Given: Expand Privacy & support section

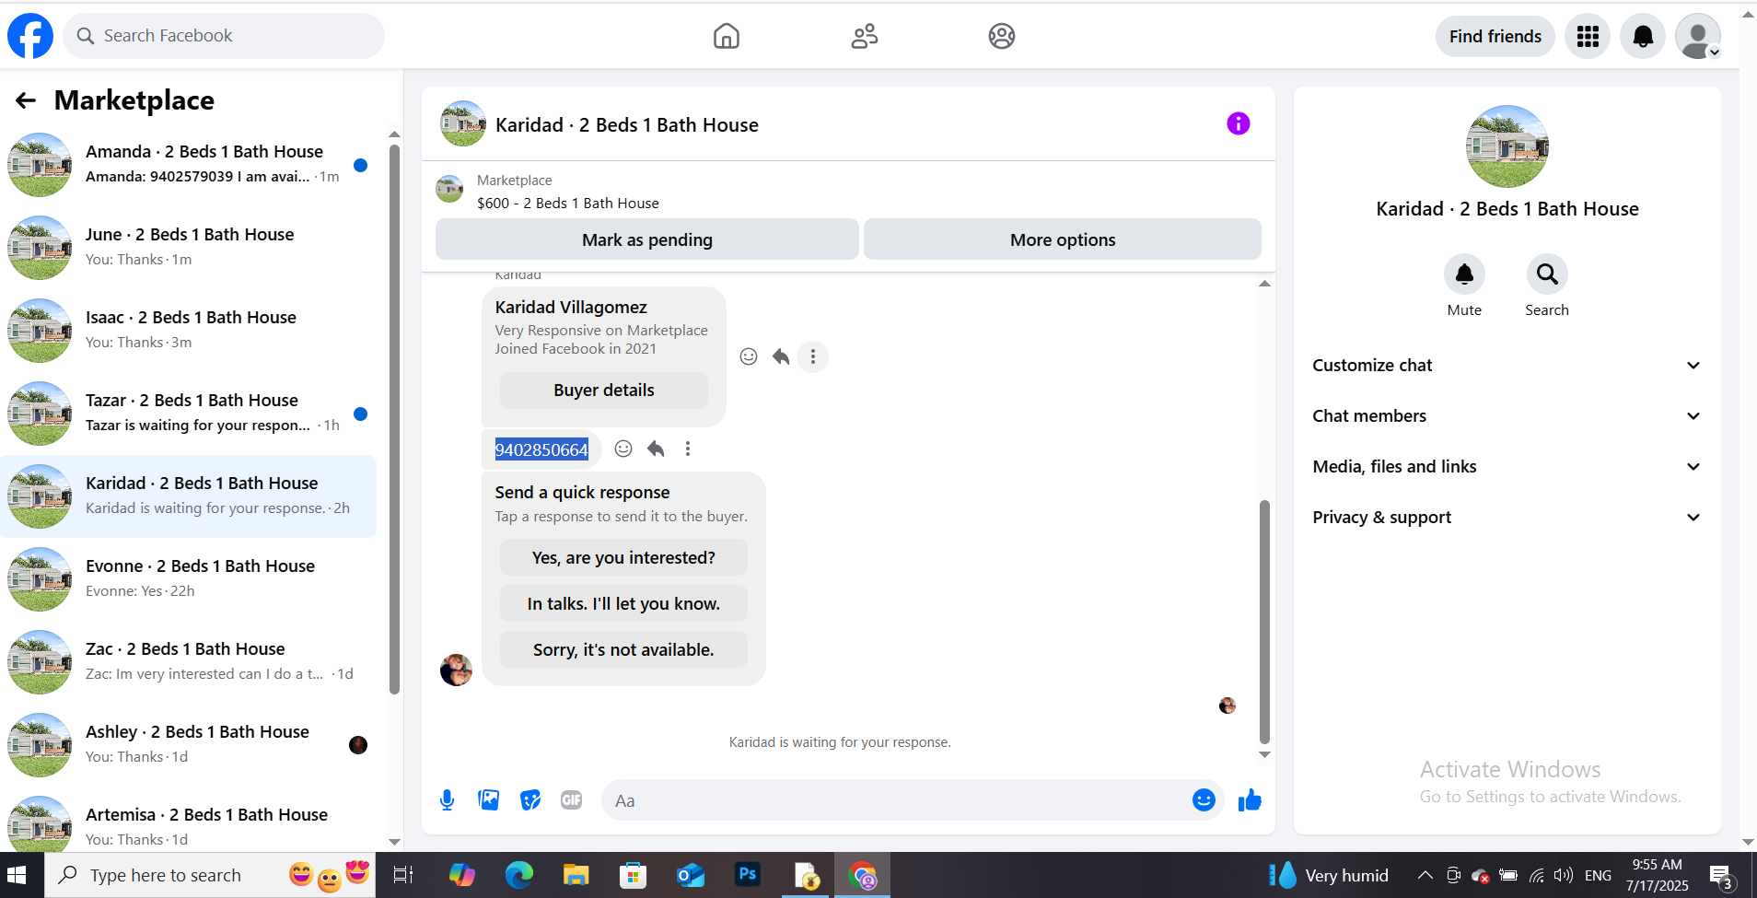Looking at the screenshot, I should click(1507, 518).
